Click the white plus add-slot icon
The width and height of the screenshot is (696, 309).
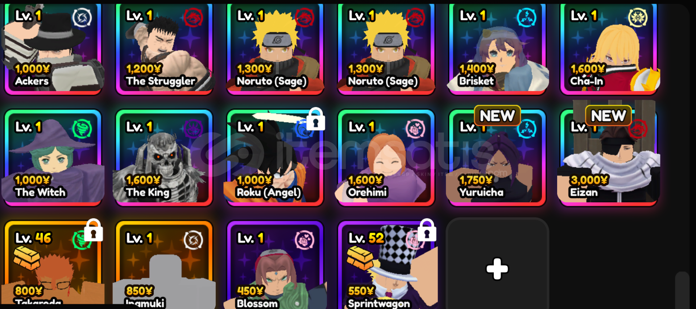[x=497, y=269]
